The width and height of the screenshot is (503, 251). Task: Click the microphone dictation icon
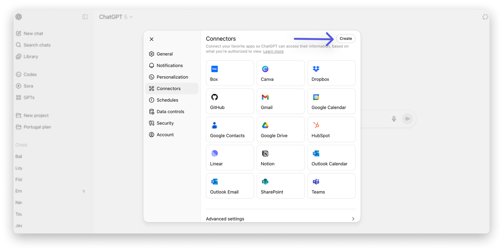pos(394,119)
